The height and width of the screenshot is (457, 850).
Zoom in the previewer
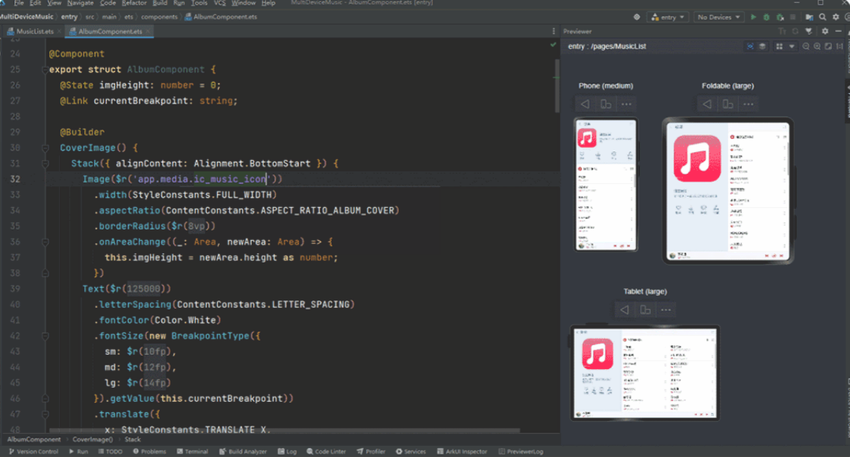[x=817, y=46]
